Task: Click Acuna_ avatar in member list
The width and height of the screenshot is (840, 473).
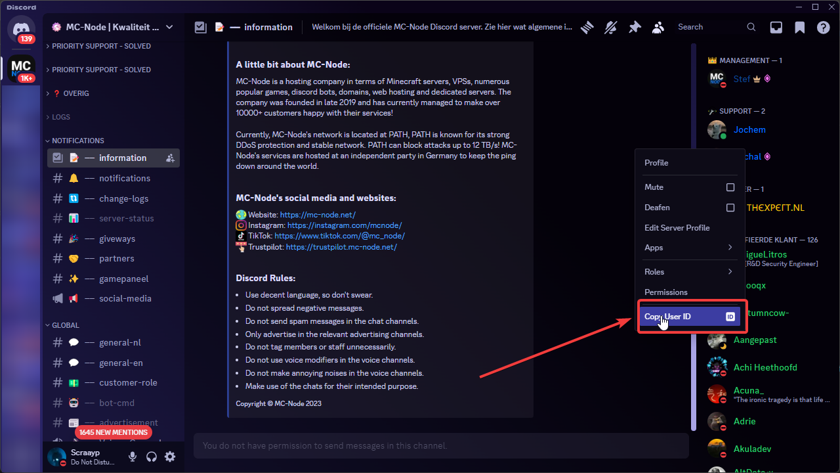Action: (717, 394)
